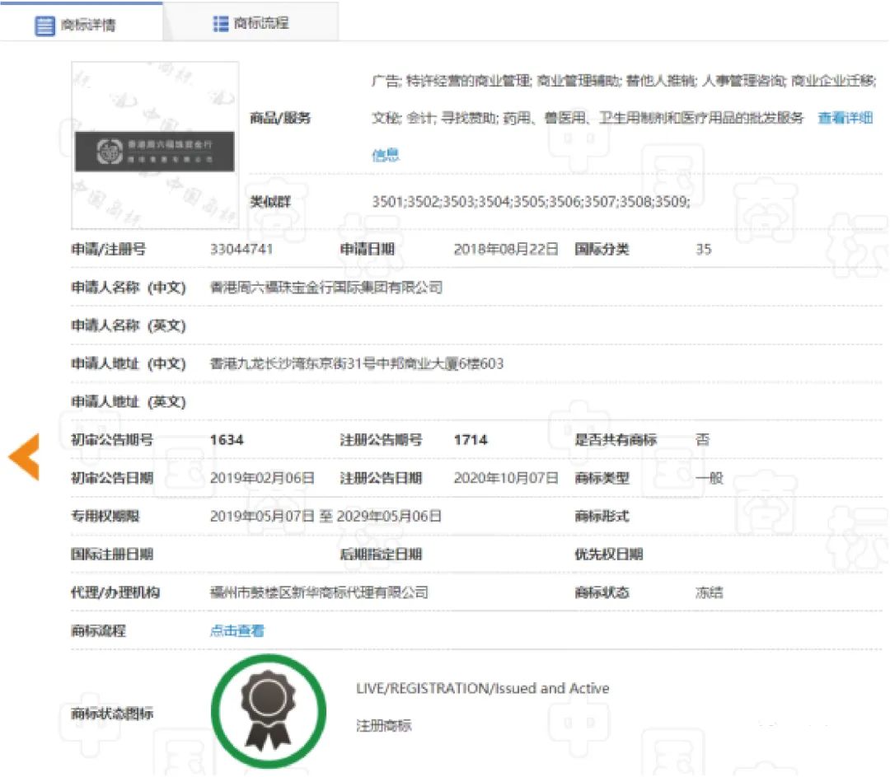
Task: Click the 专用权期限 label
Action: click(105, 516)
